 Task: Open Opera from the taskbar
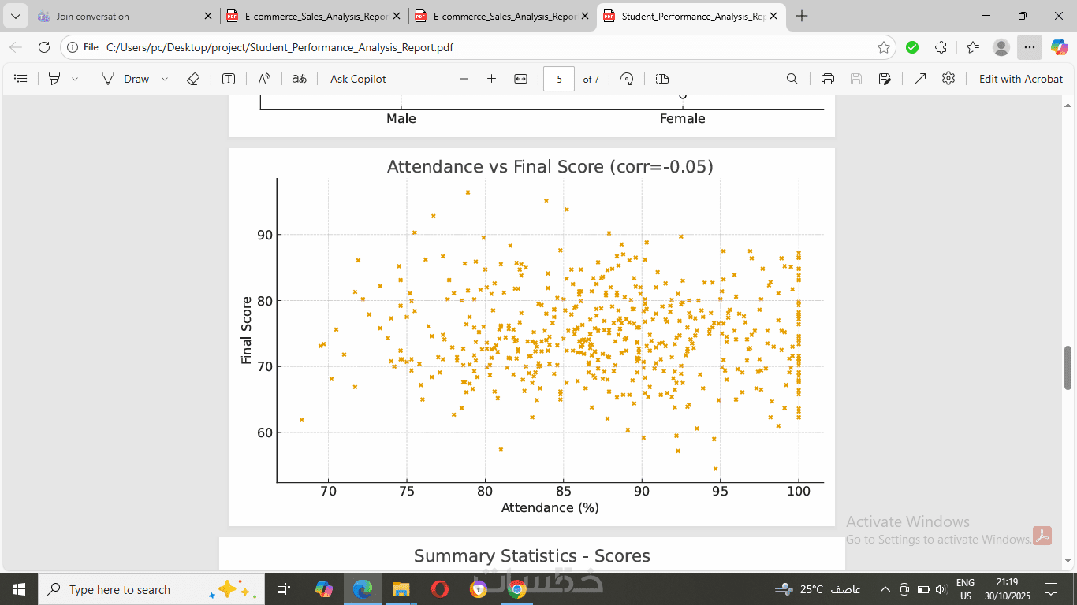(440, 589)
